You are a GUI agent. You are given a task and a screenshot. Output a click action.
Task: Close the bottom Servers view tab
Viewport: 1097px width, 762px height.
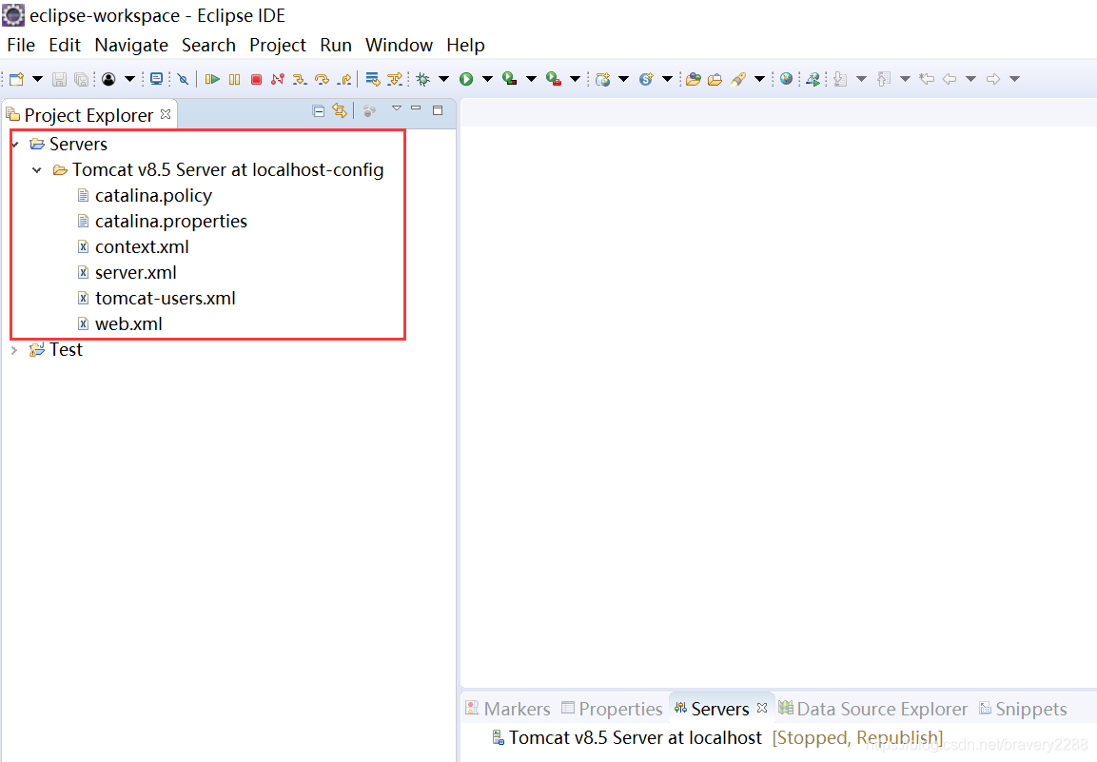tap(763, 708)
